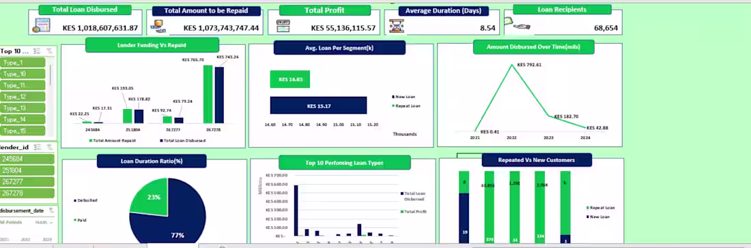
Task: Click the Thousands axis unit label
Action: point(405,134)
